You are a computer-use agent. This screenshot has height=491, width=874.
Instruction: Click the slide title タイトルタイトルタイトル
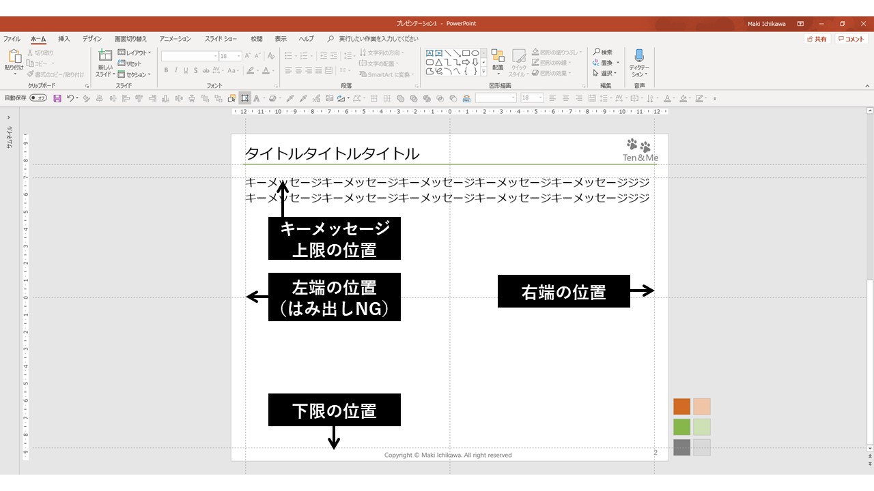pos(332,153)
